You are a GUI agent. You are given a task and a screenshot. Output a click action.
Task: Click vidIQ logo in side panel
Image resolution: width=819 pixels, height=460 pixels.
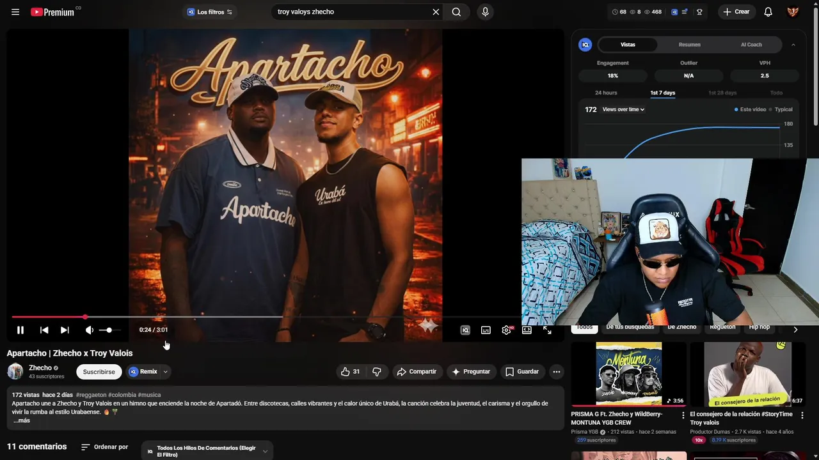tap(585, 45)
